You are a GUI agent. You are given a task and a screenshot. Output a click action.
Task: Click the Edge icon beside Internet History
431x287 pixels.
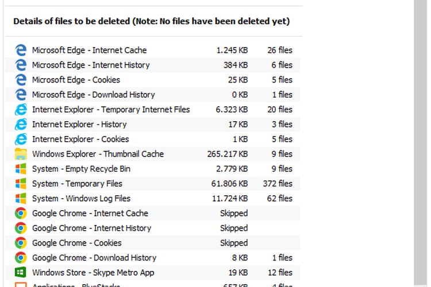click(21, 65)
